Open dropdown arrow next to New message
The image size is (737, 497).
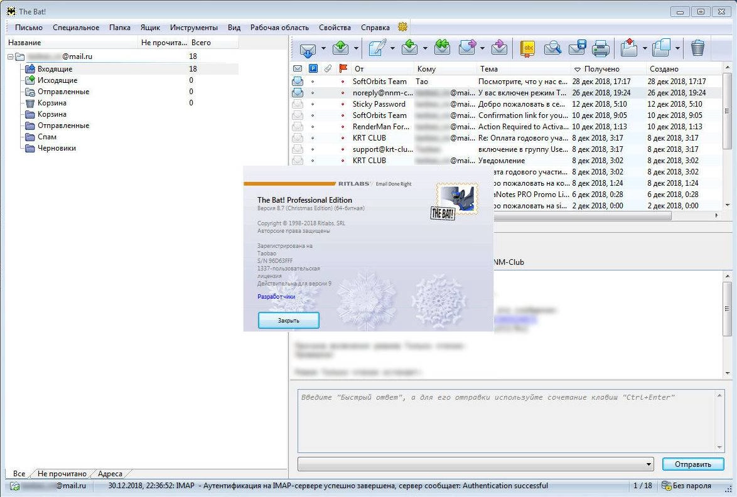tap(392, 48)
